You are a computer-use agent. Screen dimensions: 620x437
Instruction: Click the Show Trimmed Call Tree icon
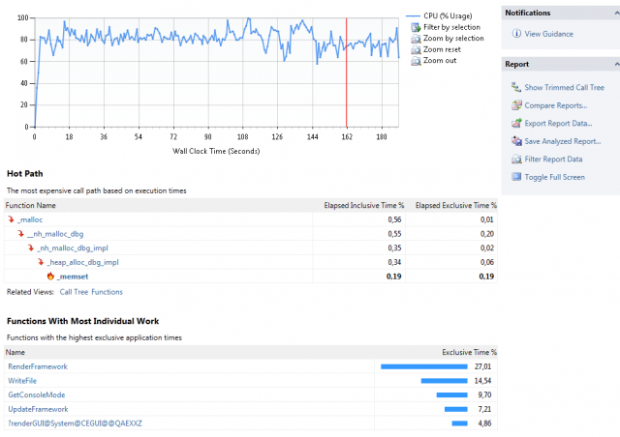(x=515, y=87)
